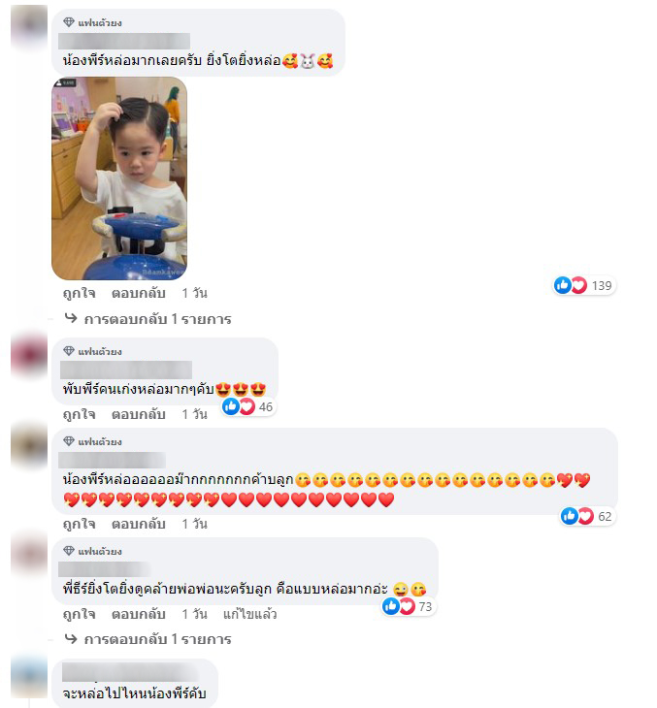Click second commenter's red profile avatar
Image resolution: width=657 pixels, height=708 pixels.
(29, 355)
